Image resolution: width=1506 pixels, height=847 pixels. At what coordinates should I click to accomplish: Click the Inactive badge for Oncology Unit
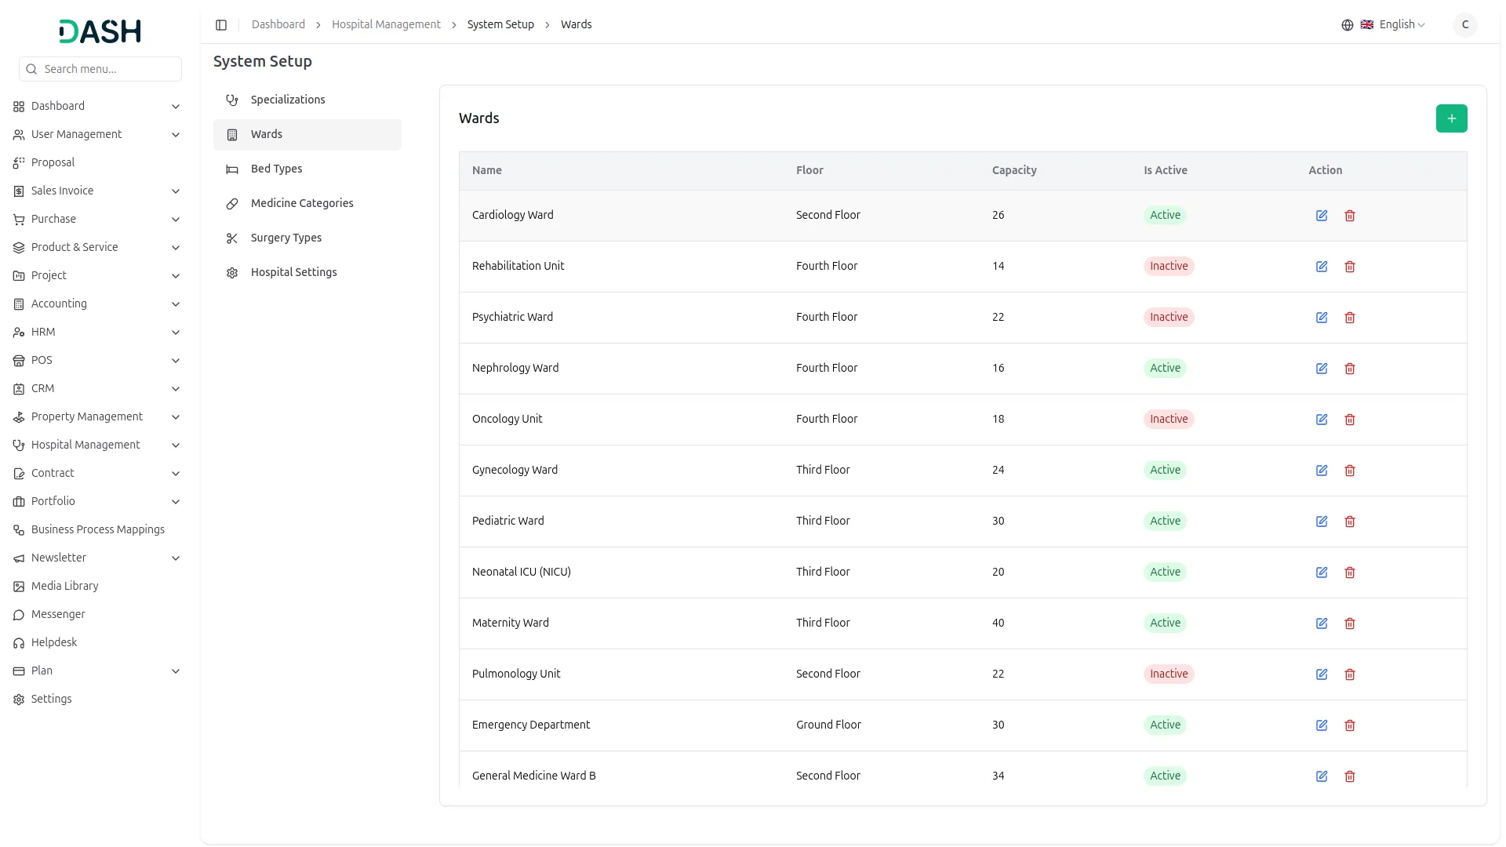pos(1169,419)
